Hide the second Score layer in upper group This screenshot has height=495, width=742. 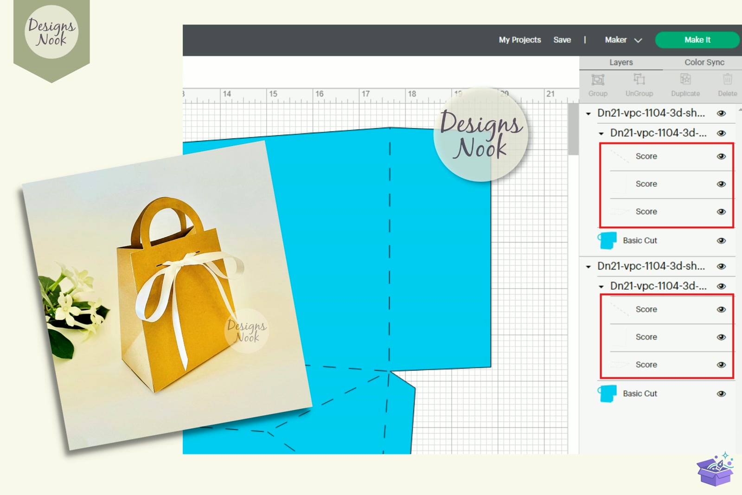click(x=721, y=184)
